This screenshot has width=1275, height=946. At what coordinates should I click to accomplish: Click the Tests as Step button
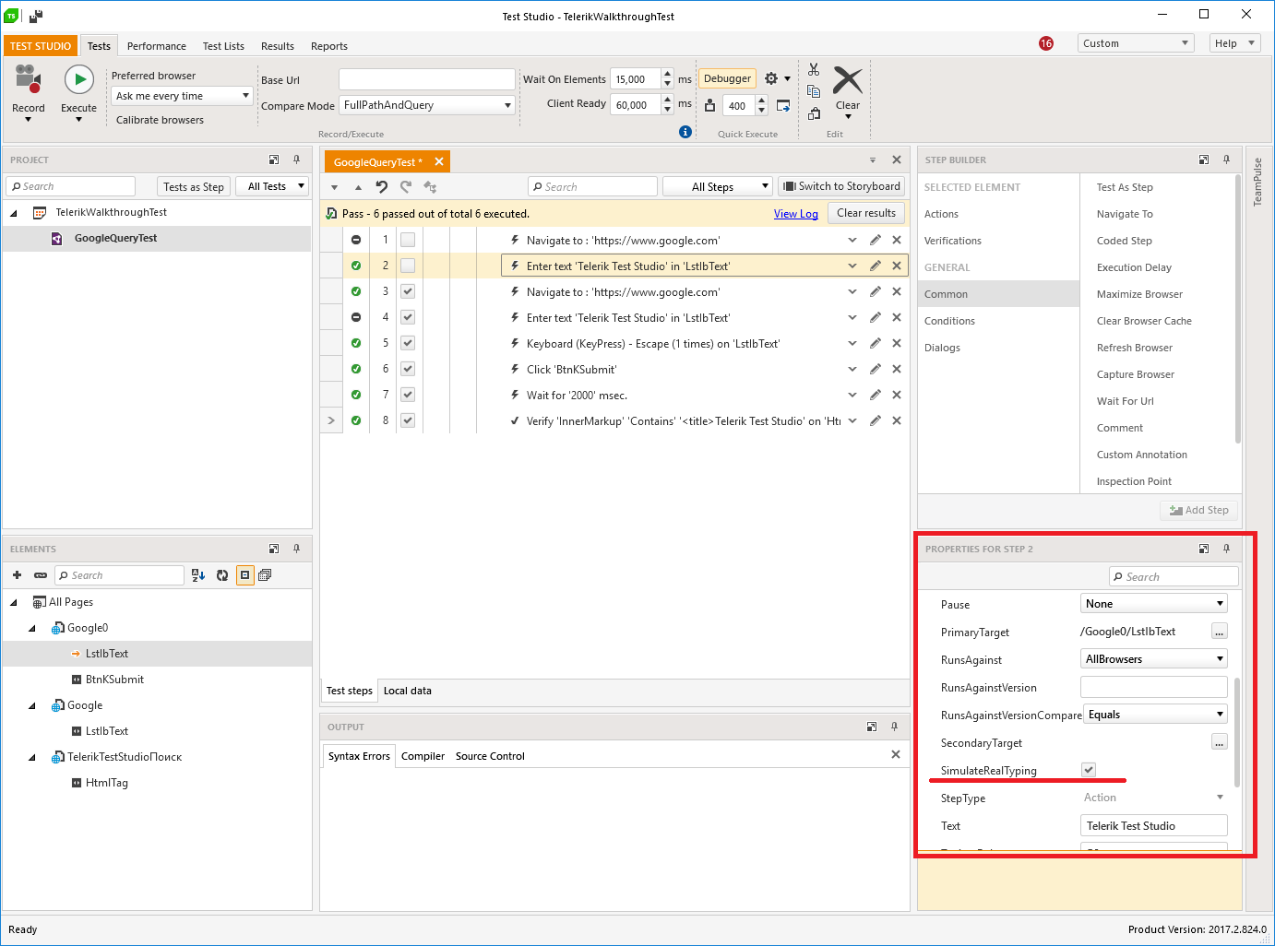pos(193,186)
